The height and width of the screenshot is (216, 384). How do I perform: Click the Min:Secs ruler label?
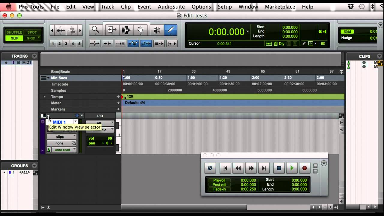59,78
